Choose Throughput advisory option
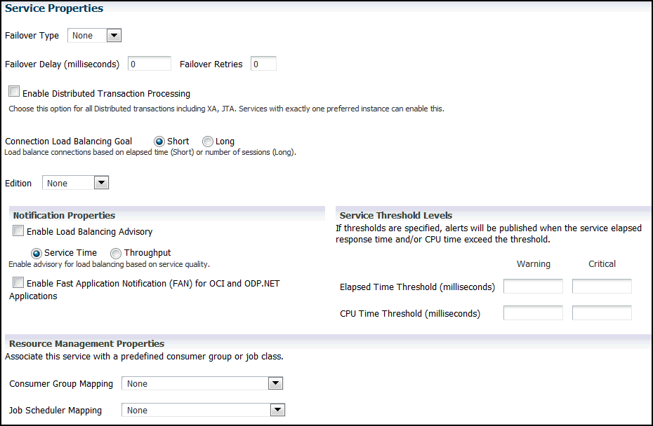 coord(116,253)
